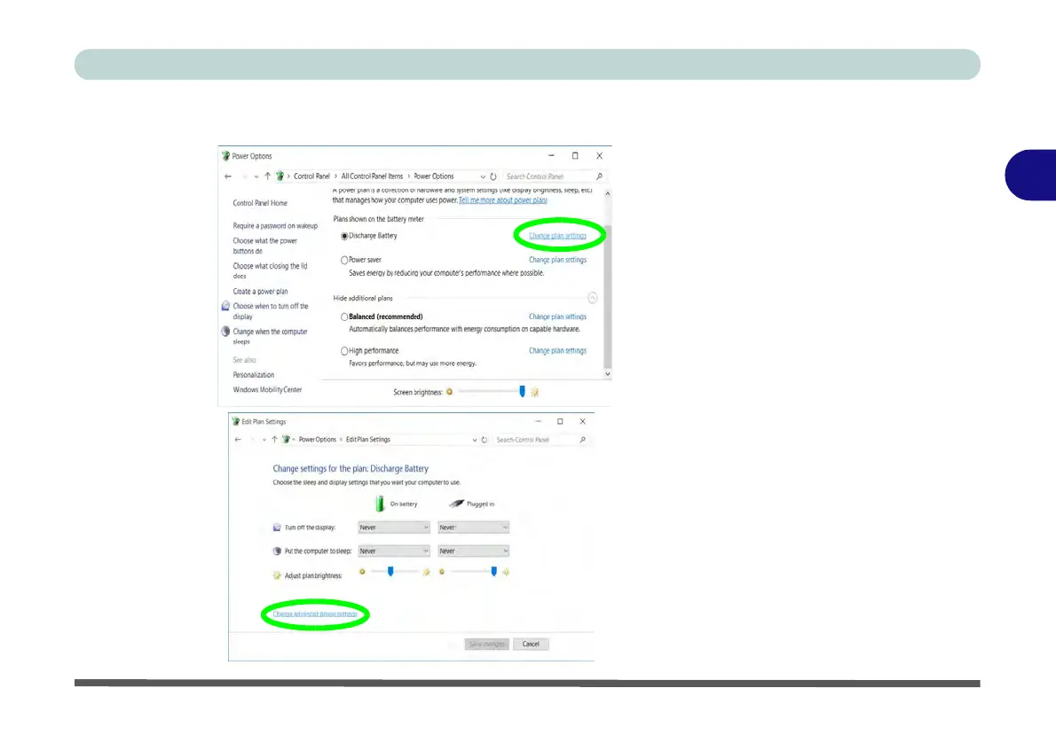This screenshot has height=743, width=1056.
Task: Open Change plan settings for Balanced
Action: click(x=557, y=317)
